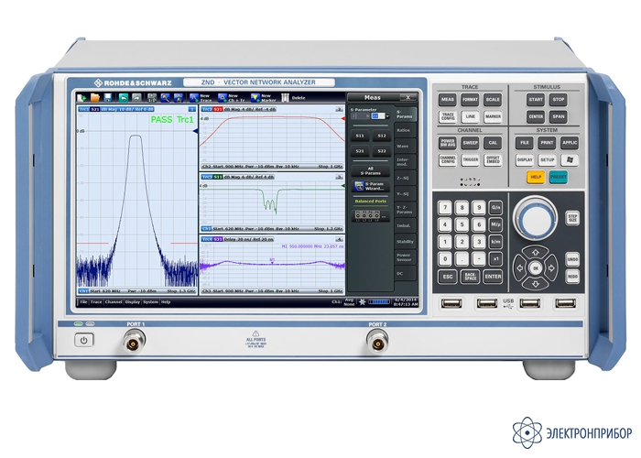The height and width of the screenshot is (458, 641).
Task: Click the Windows logo hardware key
Action: tap(570, 159)
